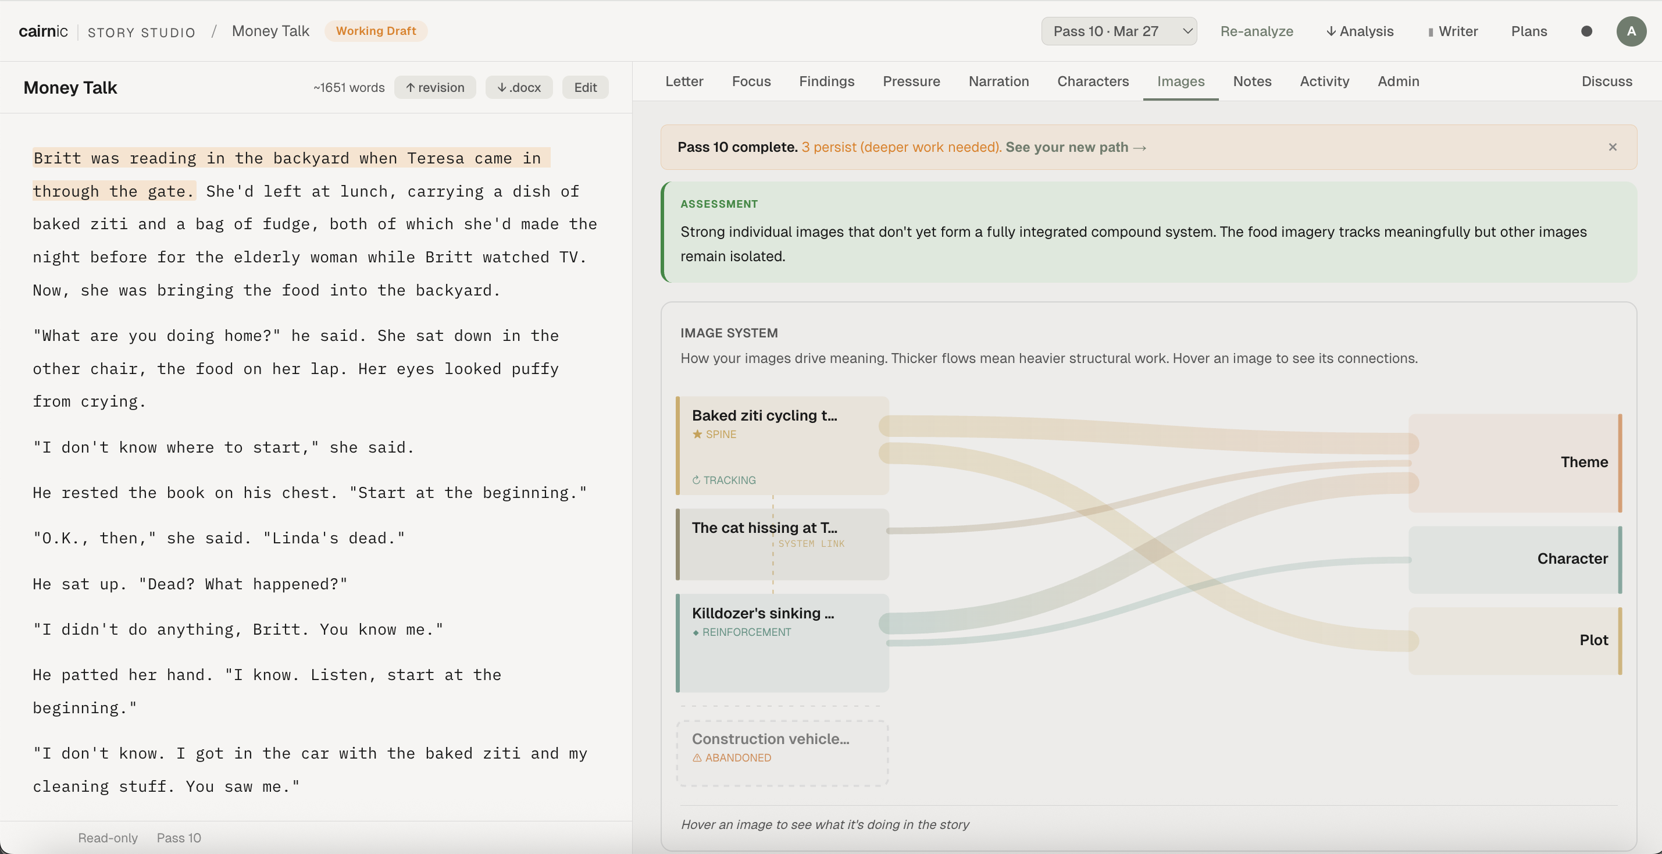1662x854 pixels.
Task: Upload a new revision
Action: coord(435,87)
